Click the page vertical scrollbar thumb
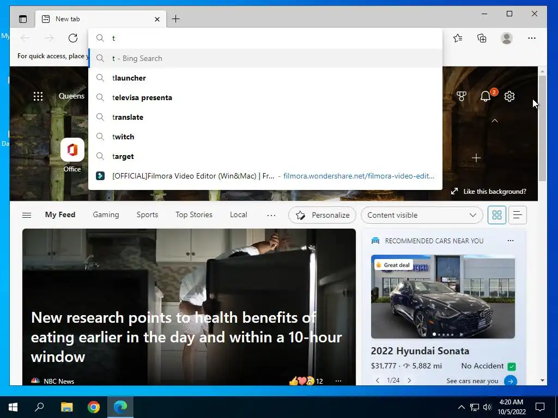Viewport: 558px width, 418px height. pos(542,128)
